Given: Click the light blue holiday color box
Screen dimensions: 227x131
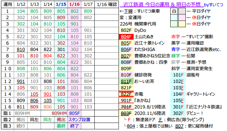Looking at the screenshot, I should pos(174,17).
